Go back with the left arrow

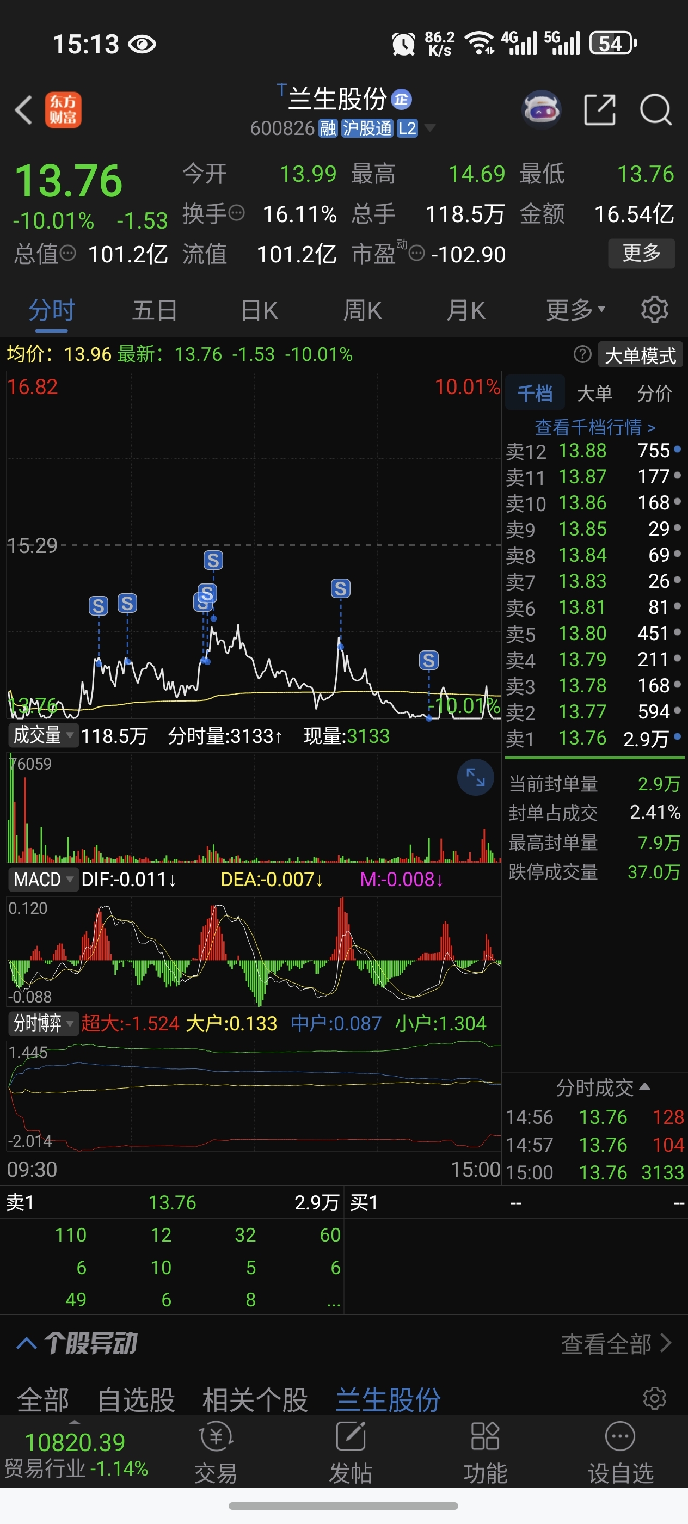[x=23, y=110]
